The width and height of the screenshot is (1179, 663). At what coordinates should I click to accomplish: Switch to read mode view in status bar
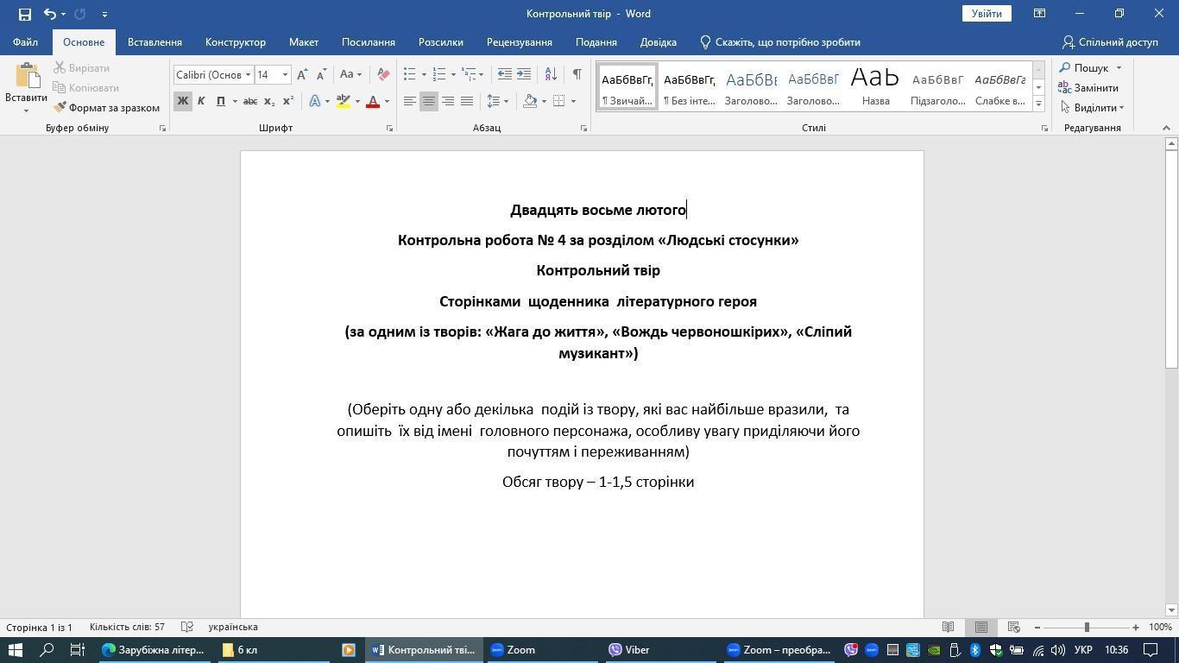(x=948, y=627)
